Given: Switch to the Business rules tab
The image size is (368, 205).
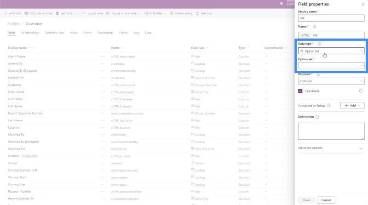Looking at the screenshot, I should pos(54,33).
